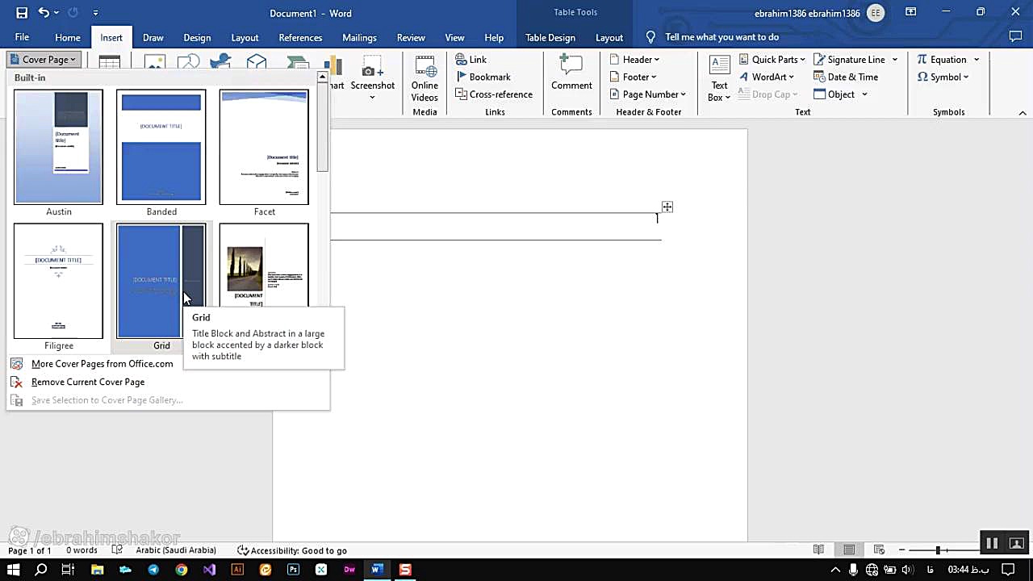Save the document with the floppy icon

pos(22,13)
